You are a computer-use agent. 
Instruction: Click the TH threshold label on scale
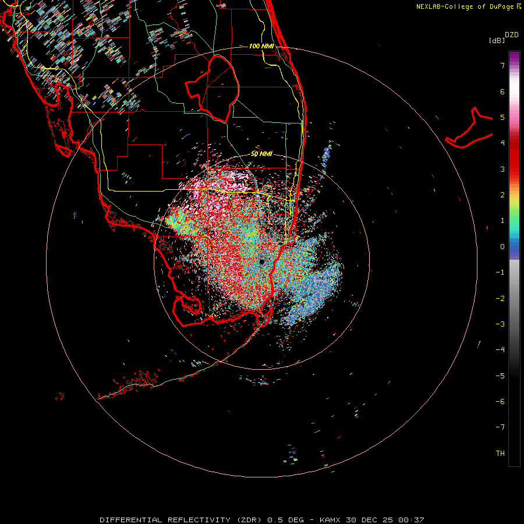tap(500, 454)
